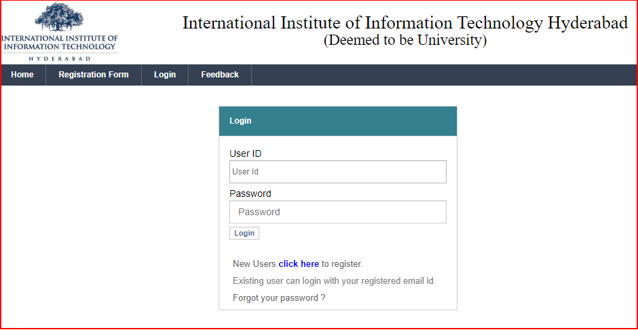Click the 'to register.' text after the link
The image size is (638, 330).
pyautogui.click(x=342, y=264)
